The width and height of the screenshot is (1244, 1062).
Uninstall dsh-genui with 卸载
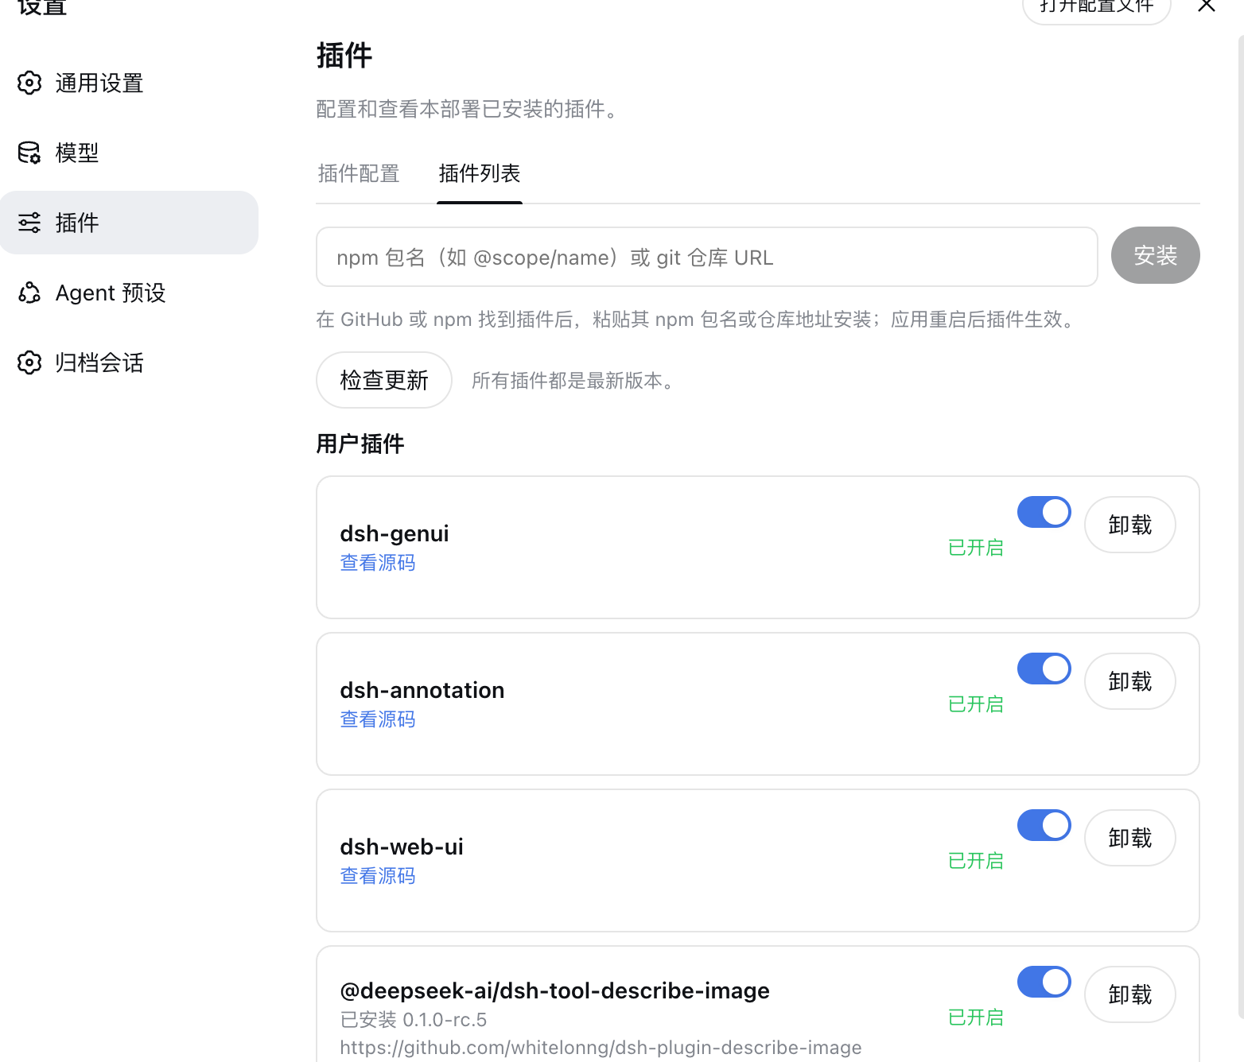pos(1130,525)
